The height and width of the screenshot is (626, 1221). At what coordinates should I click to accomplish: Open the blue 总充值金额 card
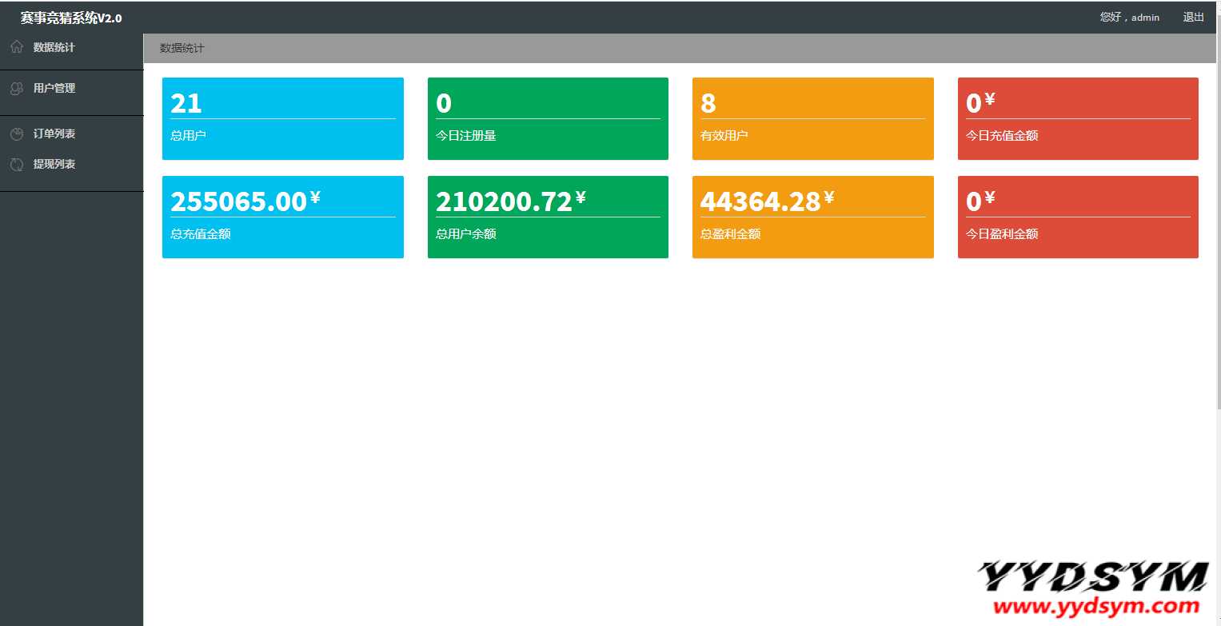282,217
